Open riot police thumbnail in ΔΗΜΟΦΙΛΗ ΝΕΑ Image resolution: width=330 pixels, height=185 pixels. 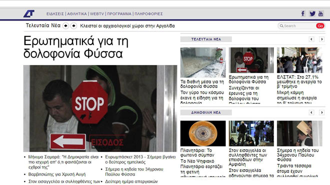pyautogui.click(x=251, y=133)
